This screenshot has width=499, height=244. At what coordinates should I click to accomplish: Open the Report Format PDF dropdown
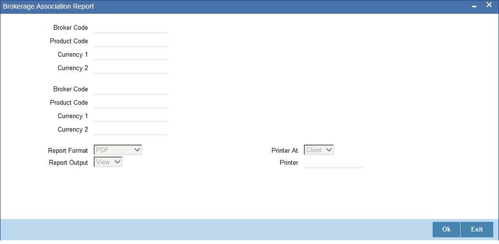[x=118, y=150]
